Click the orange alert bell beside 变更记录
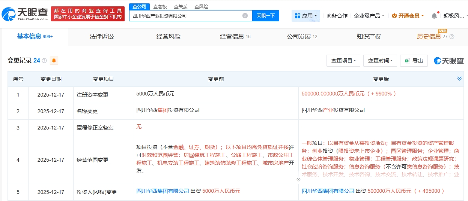468x201 pixels. (54, 61)
